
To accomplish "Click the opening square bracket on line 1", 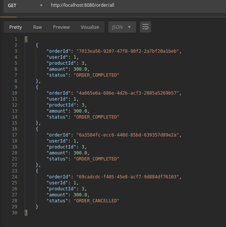I will 26,39.
